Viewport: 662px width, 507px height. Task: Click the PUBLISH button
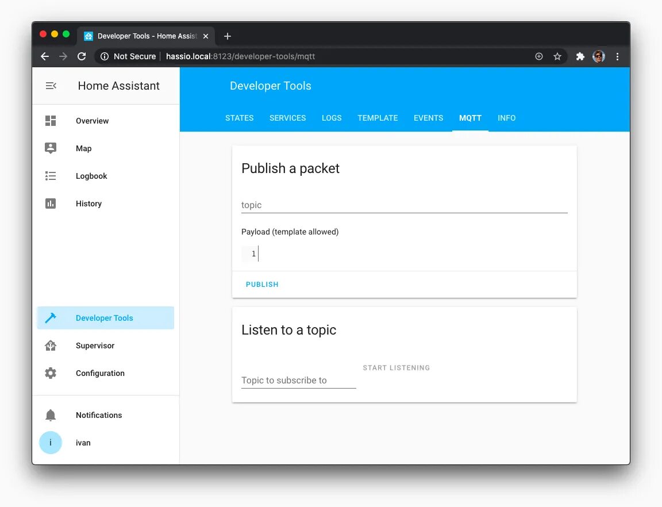click(262, 285)
